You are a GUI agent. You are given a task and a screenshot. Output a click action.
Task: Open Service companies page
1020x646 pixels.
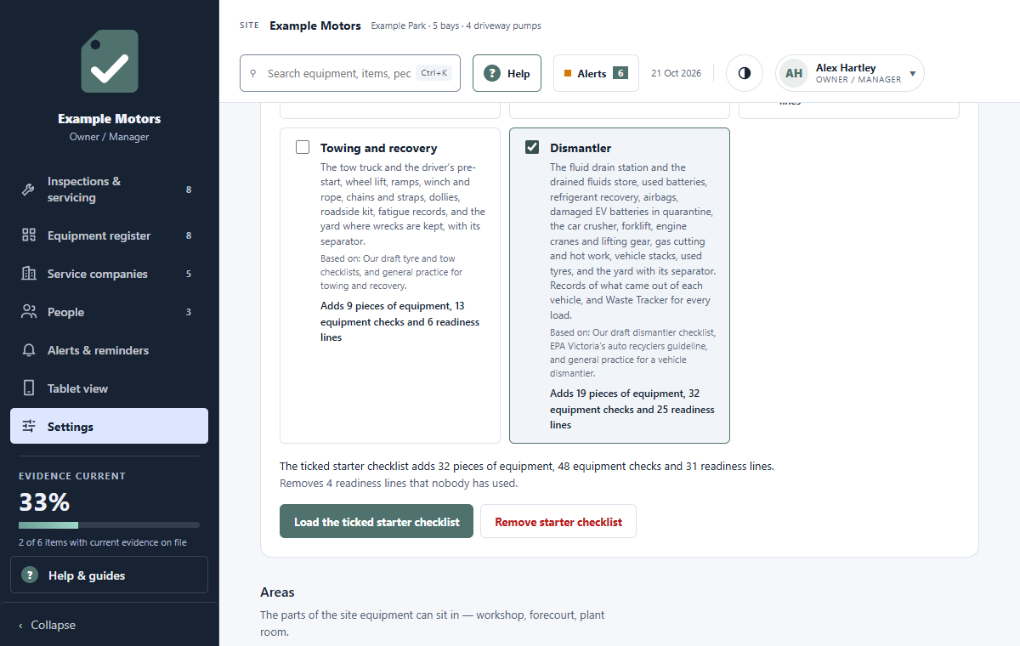109,274
